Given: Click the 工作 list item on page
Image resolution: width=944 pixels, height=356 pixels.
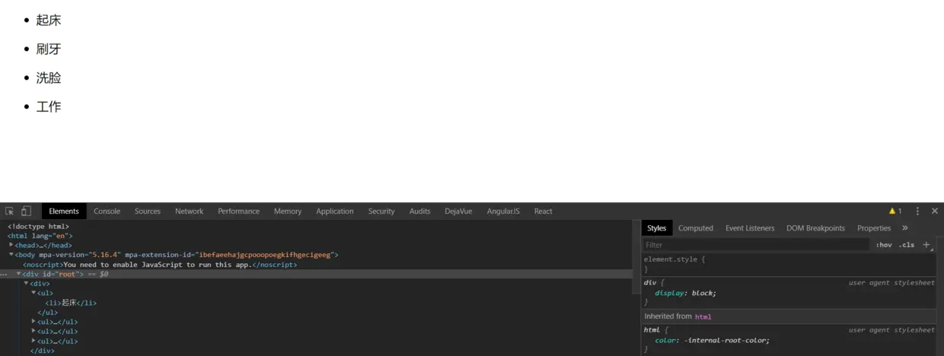Looking at the screenshot, I should 49,107.
